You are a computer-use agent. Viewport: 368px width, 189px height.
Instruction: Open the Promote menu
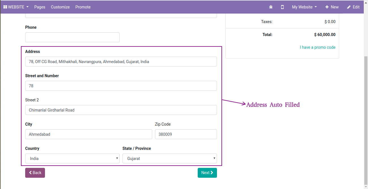click(83, 7)
